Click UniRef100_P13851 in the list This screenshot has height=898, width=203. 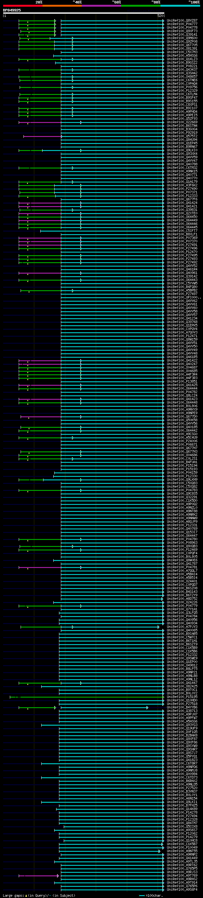[x=182, y=381]
